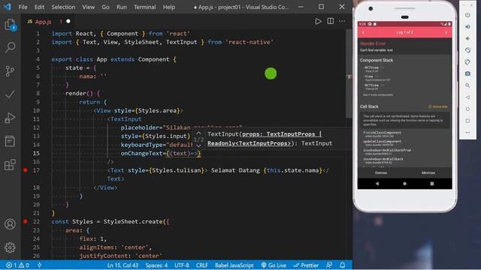481x270 pixels.
Task: Open the Accounts menu icon
Action: point(10,224)
